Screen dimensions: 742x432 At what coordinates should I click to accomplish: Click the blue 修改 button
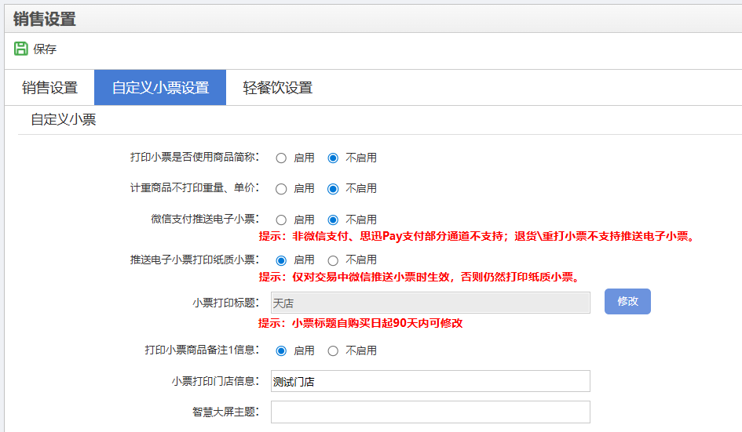(x=627, y=302)
